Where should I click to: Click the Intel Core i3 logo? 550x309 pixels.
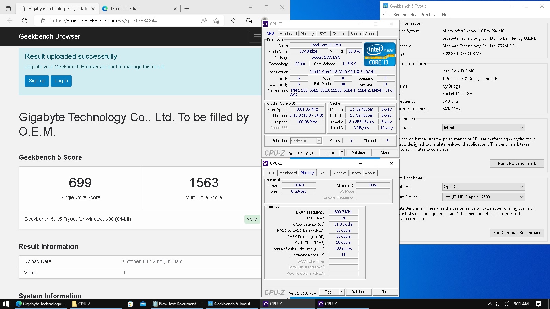tap(379, 54)
